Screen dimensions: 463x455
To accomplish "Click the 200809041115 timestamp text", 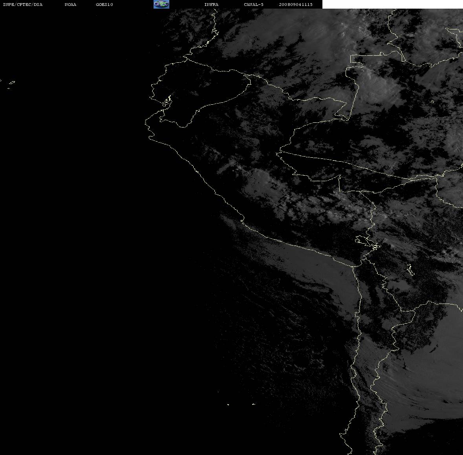I will (296, 4).
